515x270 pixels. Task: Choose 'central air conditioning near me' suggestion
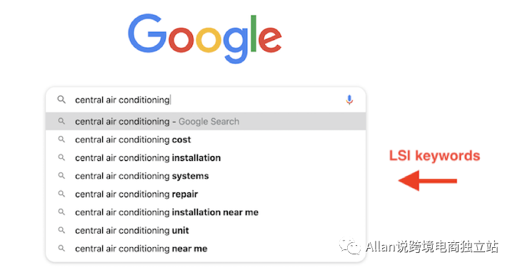(x=206, y=249)
